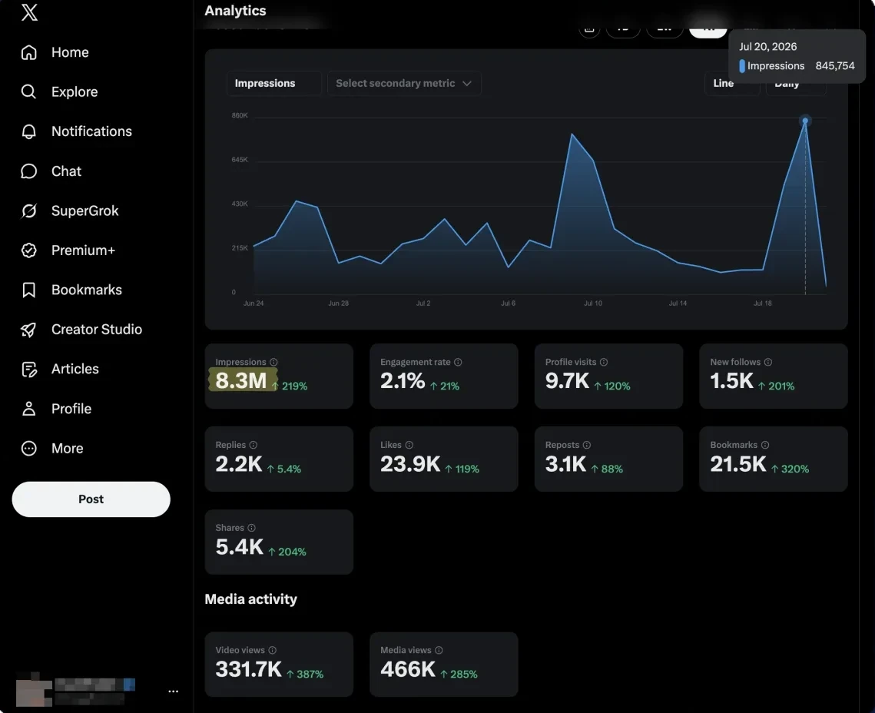The image size is (875, 713).
Task: Go to Home in the sidebar
Action: [x=55, y=52]
